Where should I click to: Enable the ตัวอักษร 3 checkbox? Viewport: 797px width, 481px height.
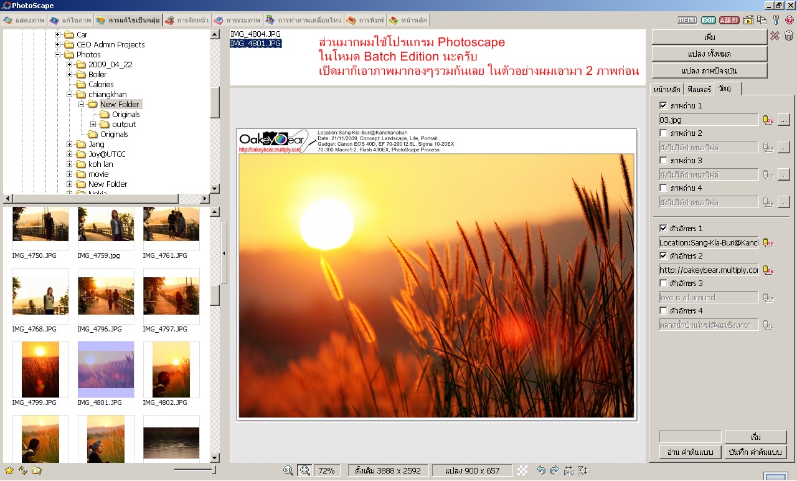click(663, 283)
